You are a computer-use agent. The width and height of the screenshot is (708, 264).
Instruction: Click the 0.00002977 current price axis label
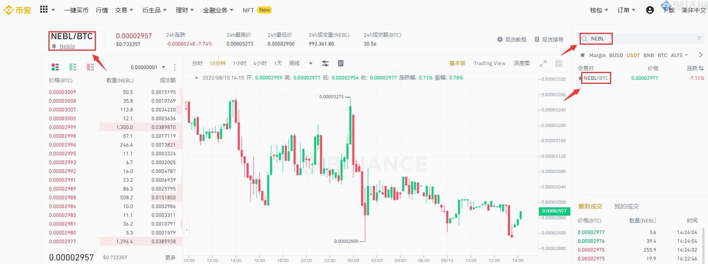pos(554,210)
